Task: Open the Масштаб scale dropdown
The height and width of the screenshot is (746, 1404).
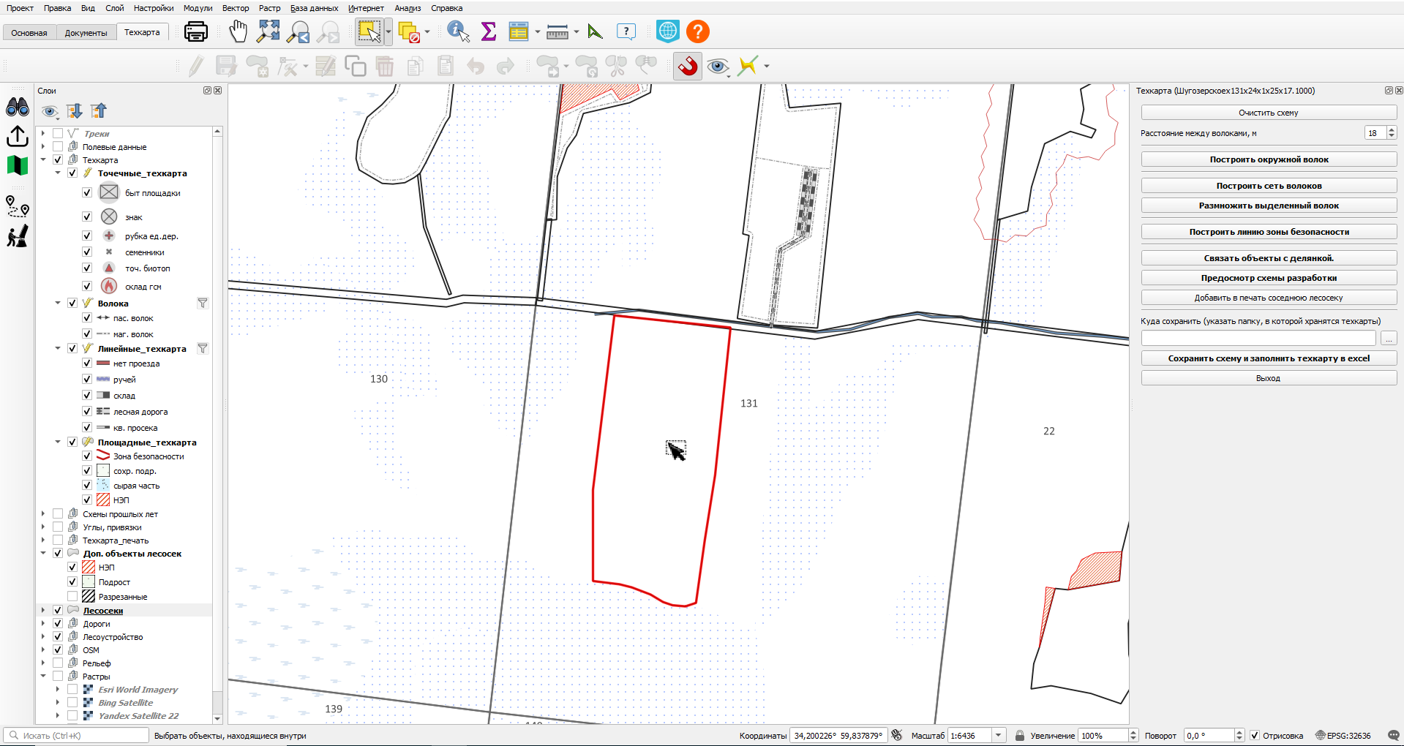Action: (999, 735)
